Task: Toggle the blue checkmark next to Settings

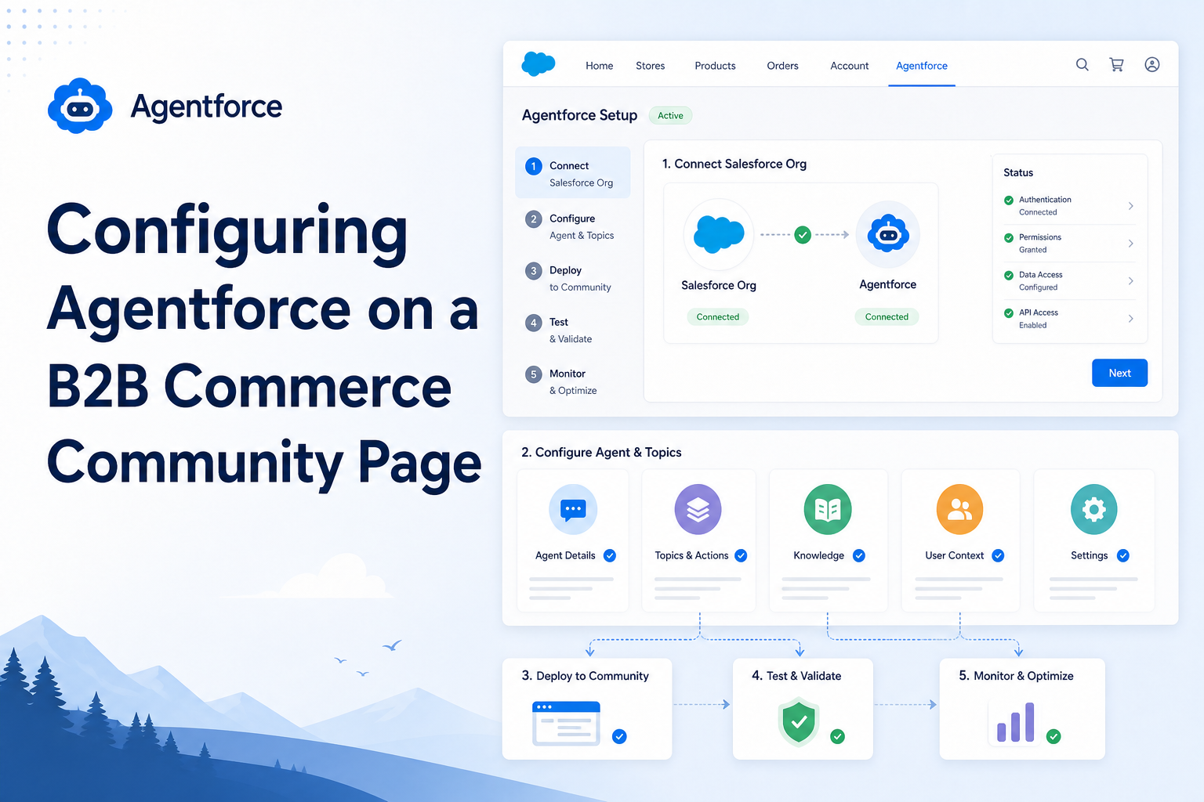Action: tap(1123, 555)
